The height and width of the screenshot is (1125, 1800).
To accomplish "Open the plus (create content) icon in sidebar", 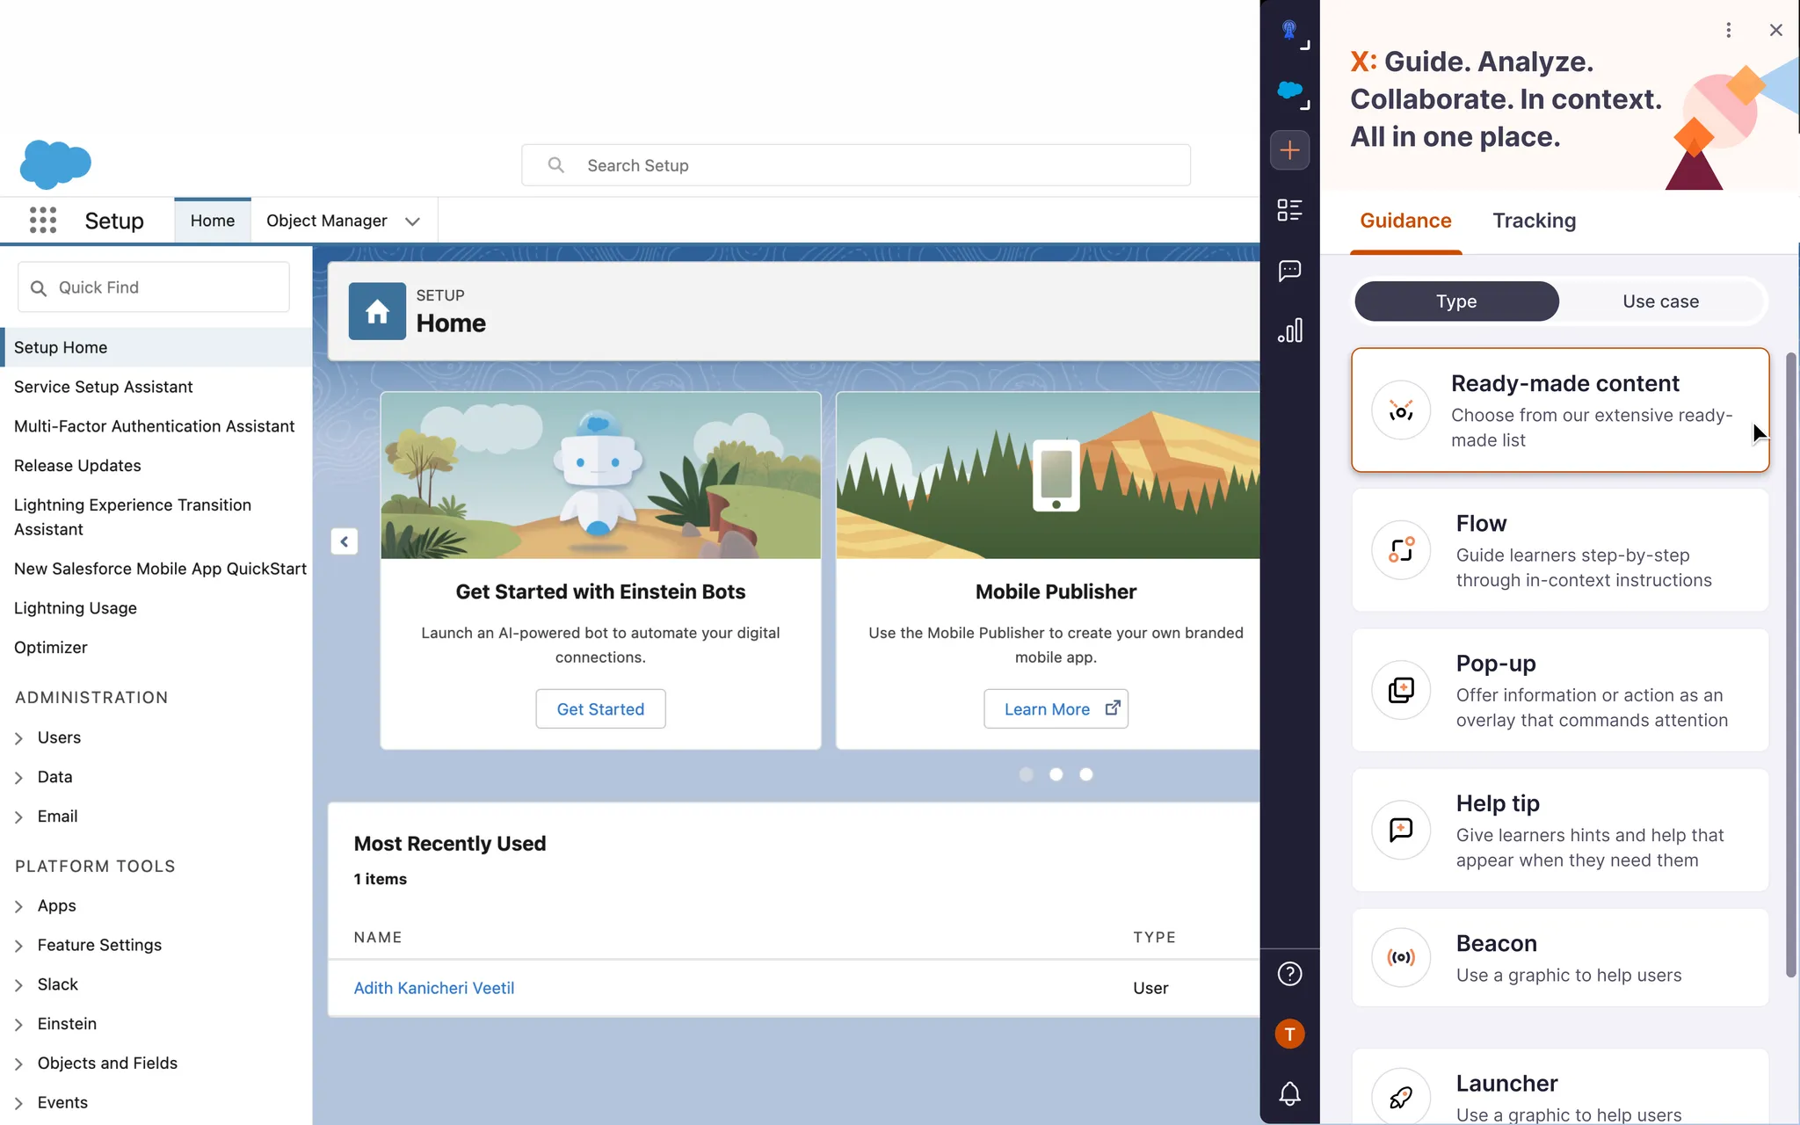I will pos(1288,149).
